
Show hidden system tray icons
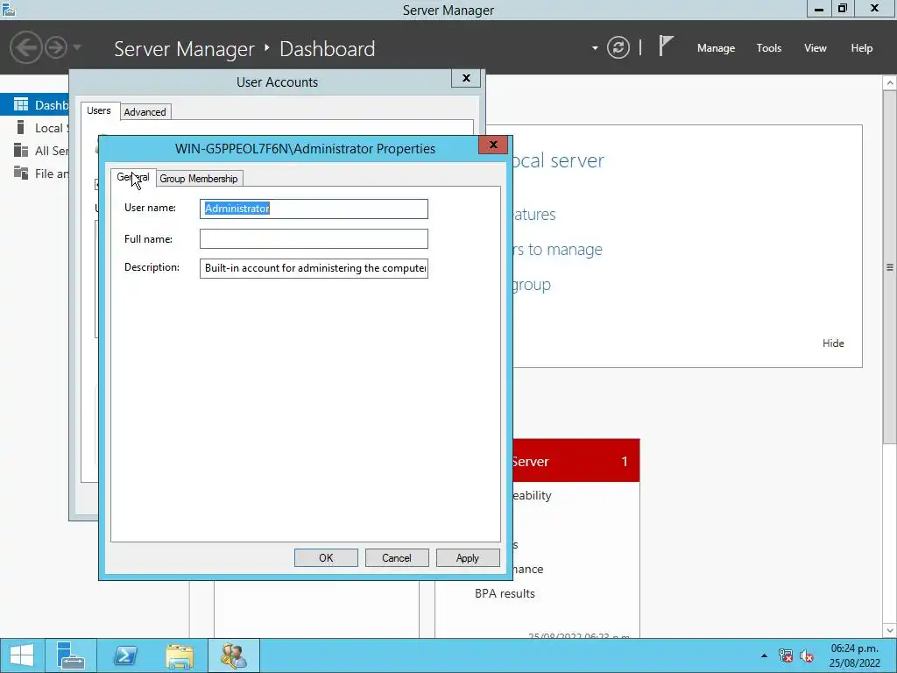coord(764,655)
